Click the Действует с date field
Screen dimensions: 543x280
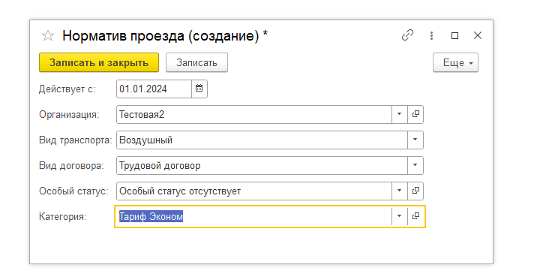click(154, 89)
